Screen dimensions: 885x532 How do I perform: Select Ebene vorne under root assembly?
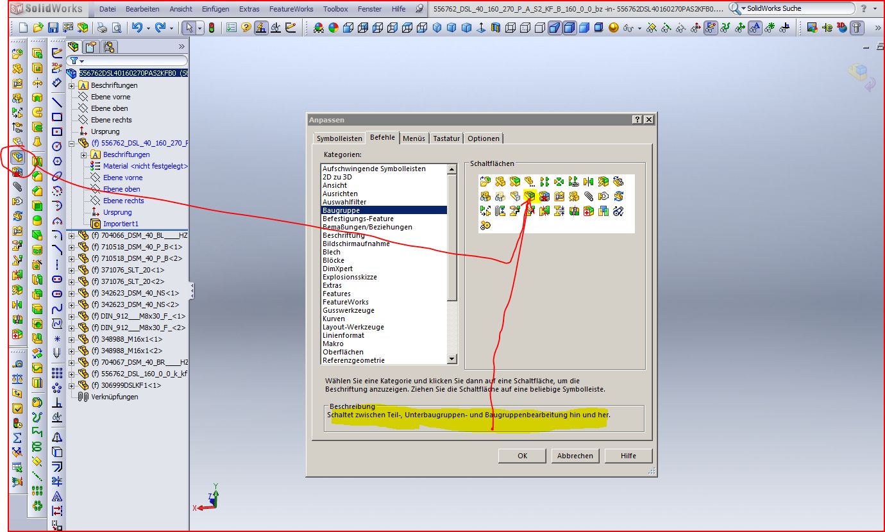point(110,97)
